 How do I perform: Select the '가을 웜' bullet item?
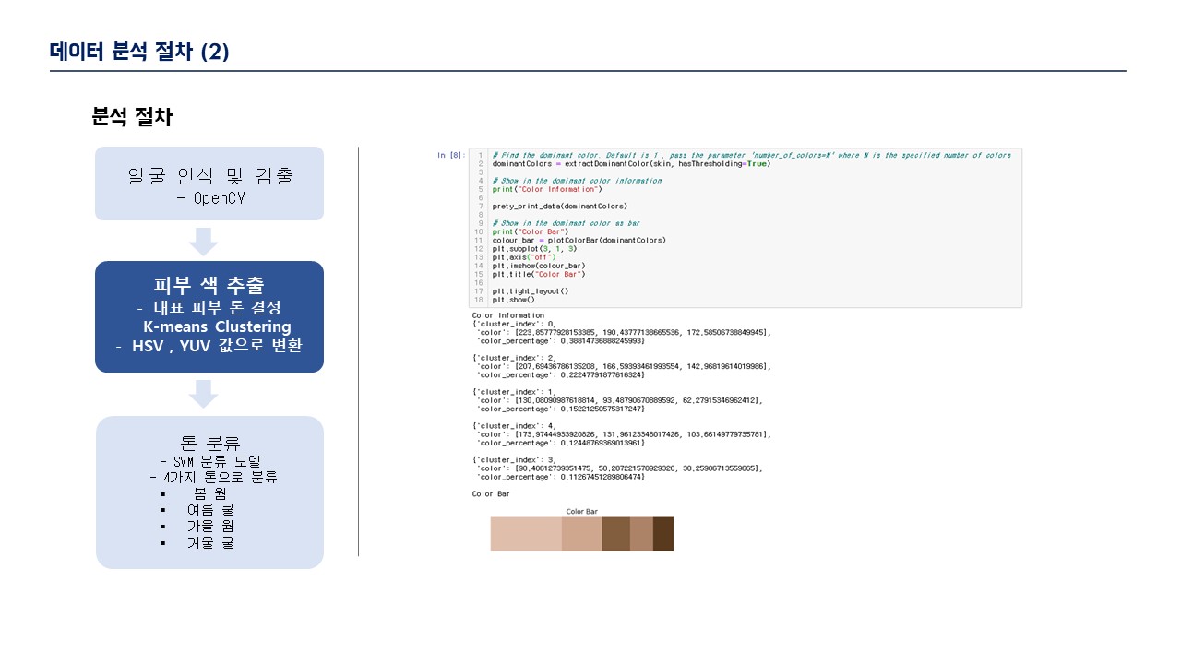210,527
